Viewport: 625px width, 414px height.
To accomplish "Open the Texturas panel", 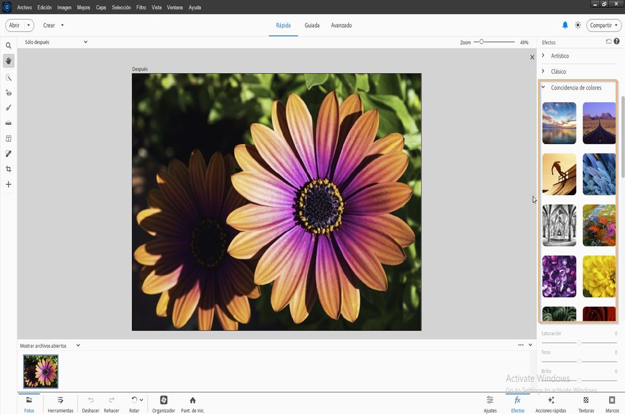I will (x=586, y=404).
